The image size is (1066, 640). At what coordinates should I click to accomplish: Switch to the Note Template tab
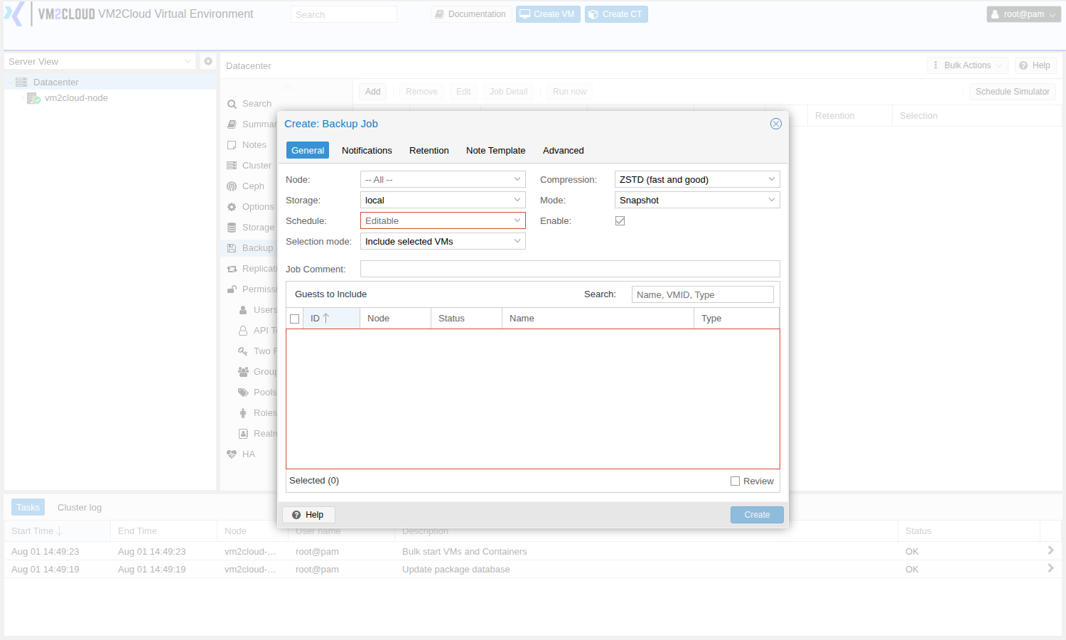496,151
